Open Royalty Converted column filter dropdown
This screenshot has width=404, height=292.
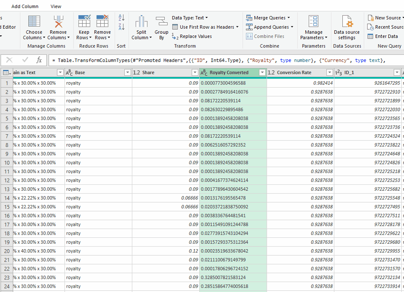(262, 73)
